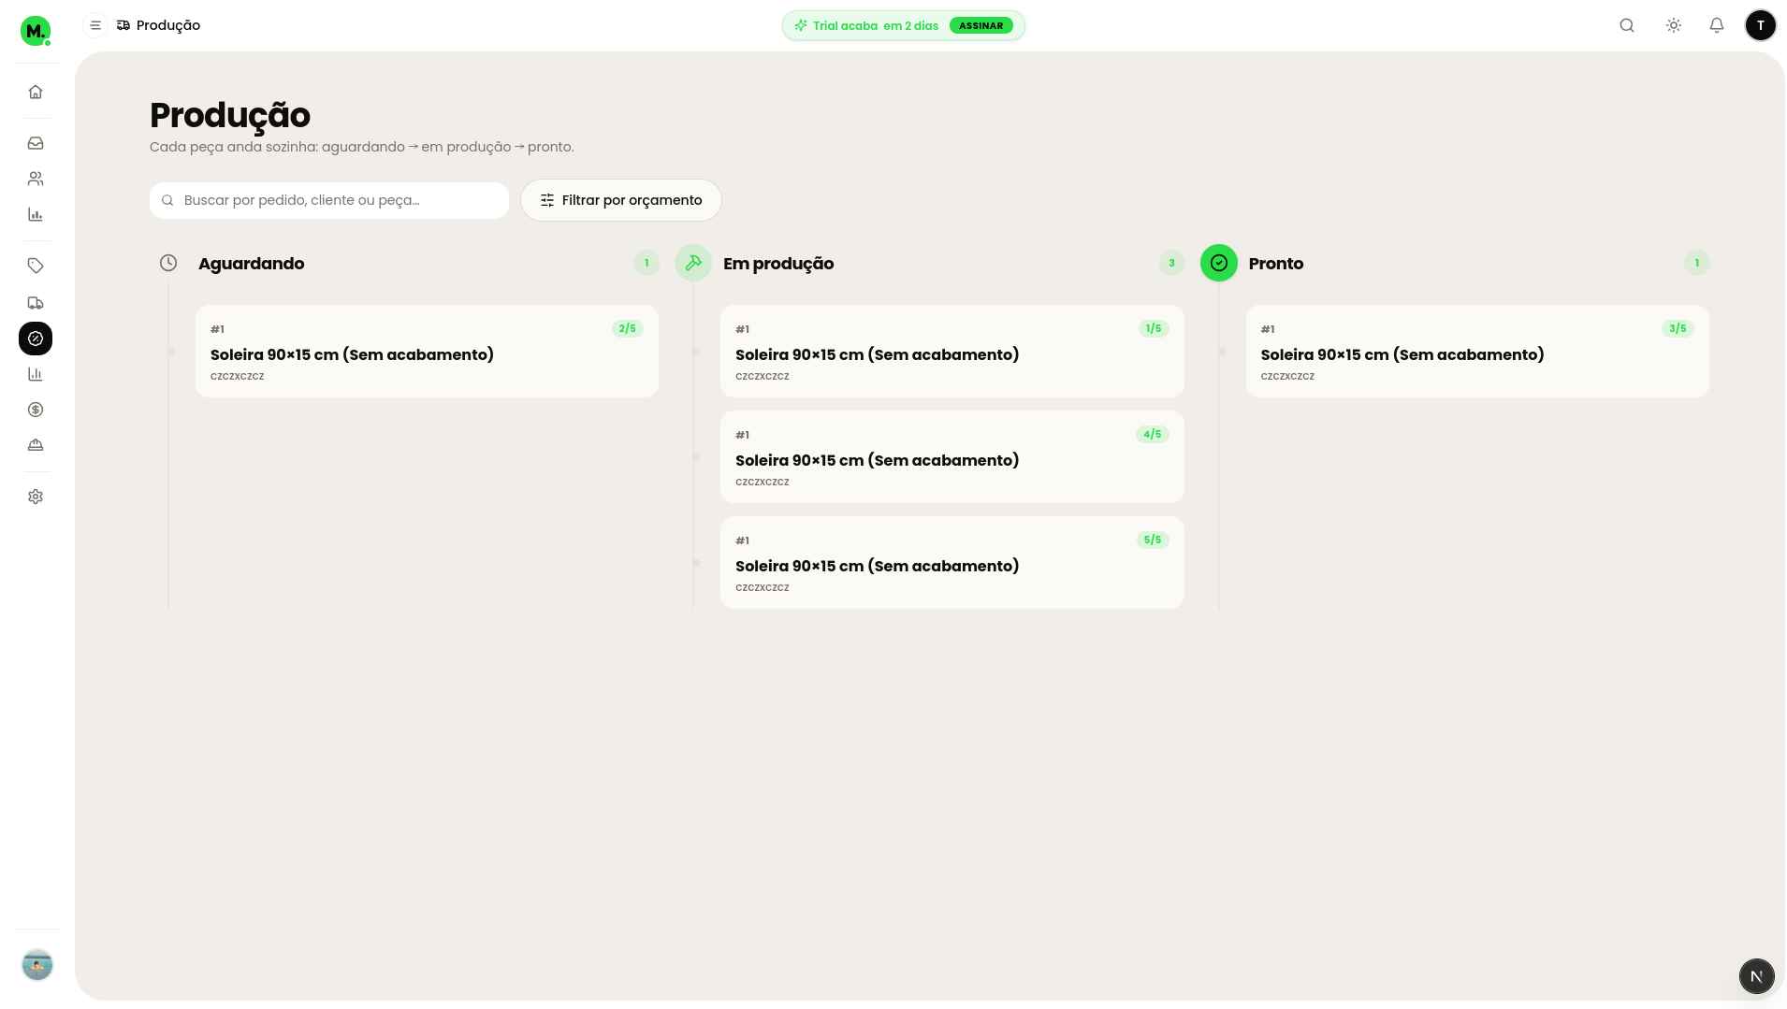Click the 1/5 piece badge
Viewport: 1787px width, 1009px height.
click(x=1153, y=328)
